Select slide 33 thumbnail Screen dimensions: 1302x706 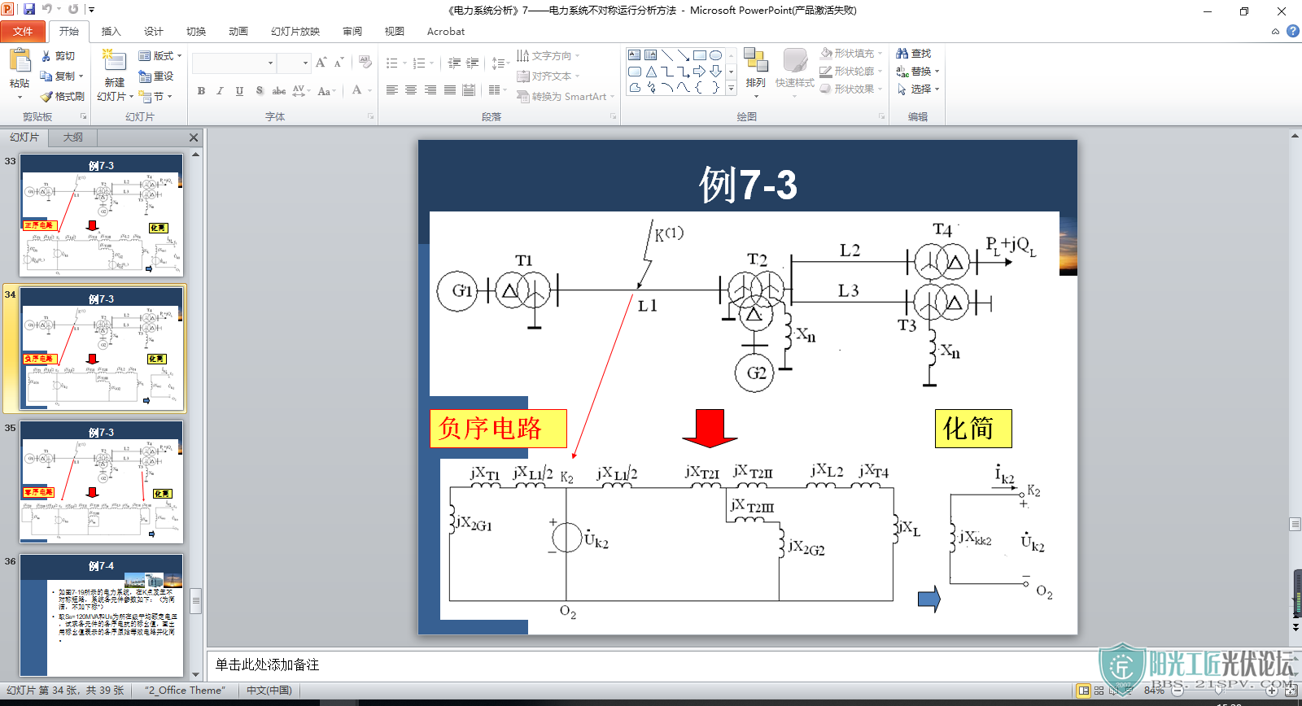102,216
